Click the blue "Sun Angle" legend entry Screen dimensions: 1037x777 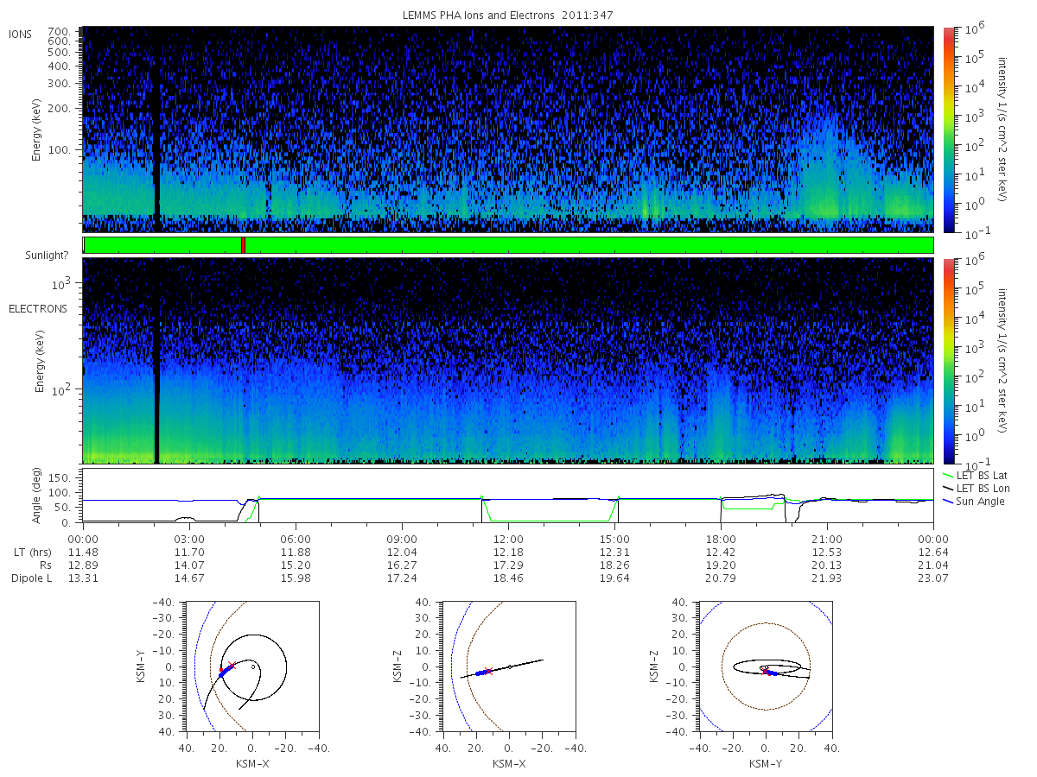(x=973, y=501)
